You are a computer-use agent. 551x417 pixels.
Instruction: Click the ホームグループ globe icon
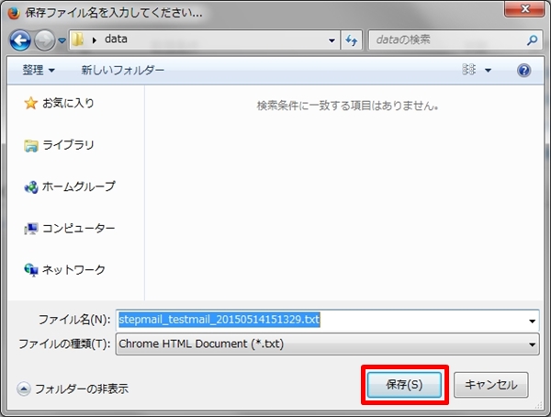(31, 187)
